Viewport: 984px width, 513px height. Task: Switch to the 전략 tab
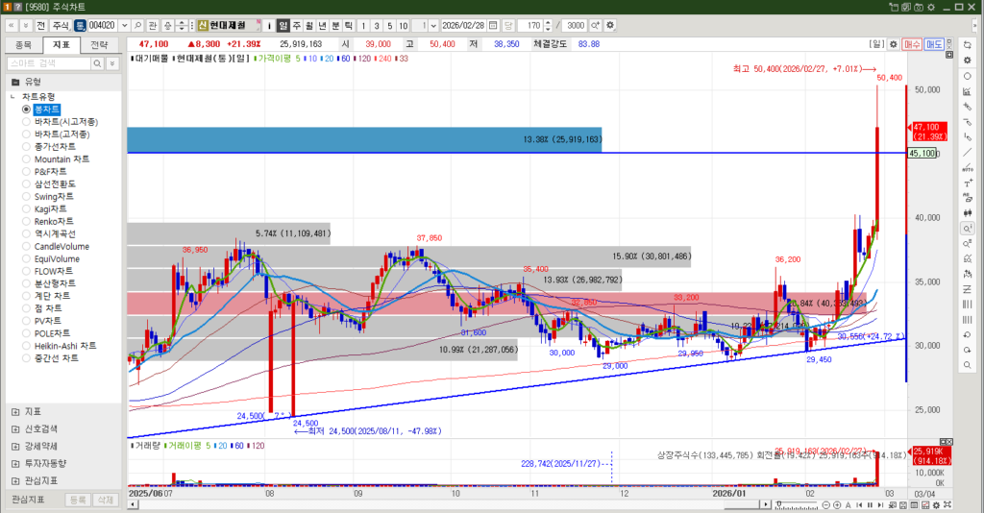coord(99,44)
